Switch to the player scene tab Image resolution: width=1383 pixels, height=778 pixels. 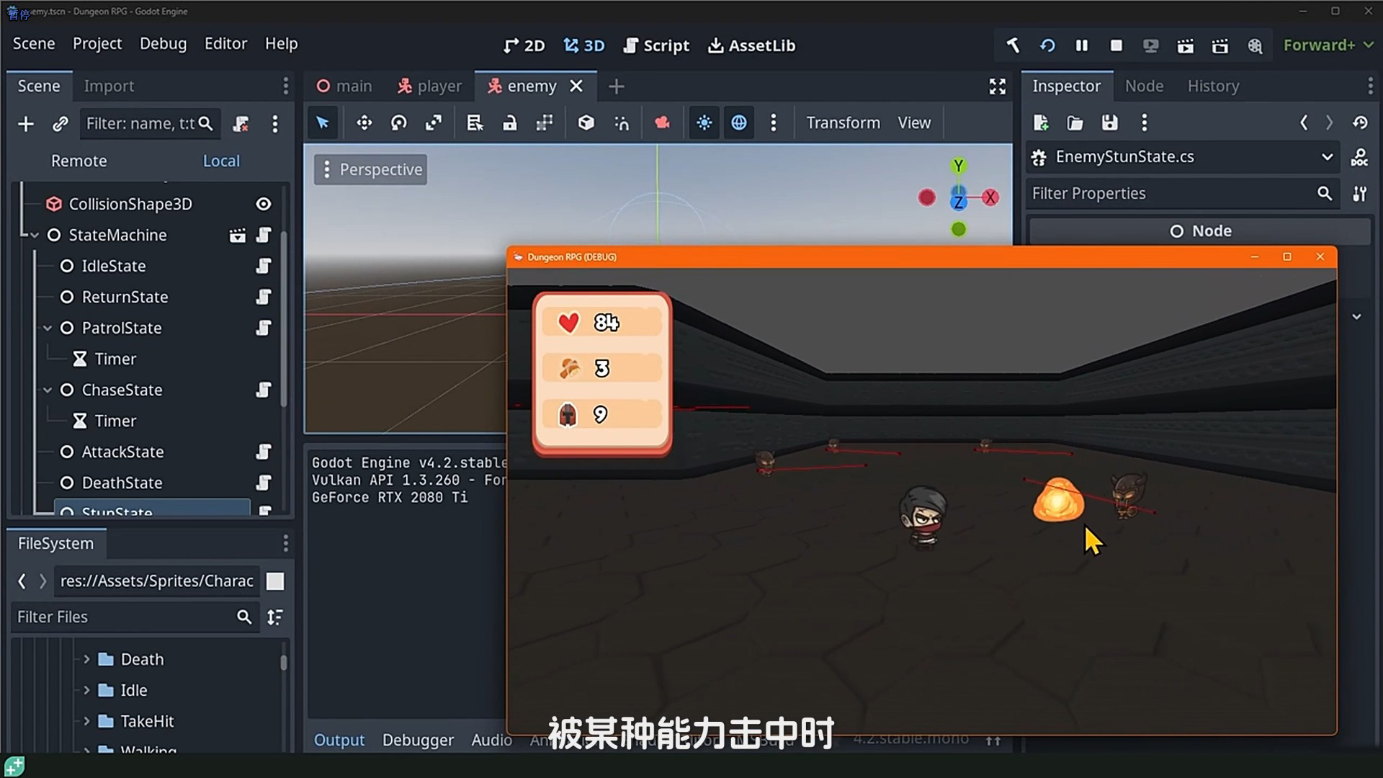coord(429,86)
